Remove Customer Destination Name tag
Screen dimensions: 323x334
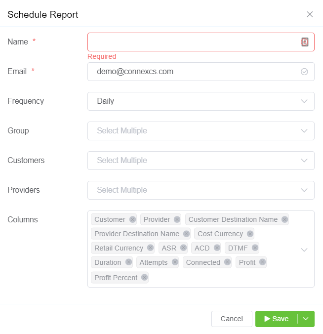[x=284, y=219]
